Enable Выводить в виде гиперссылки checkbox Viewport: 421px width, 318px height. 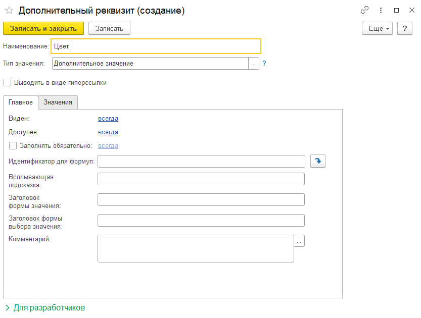(7, 83)
